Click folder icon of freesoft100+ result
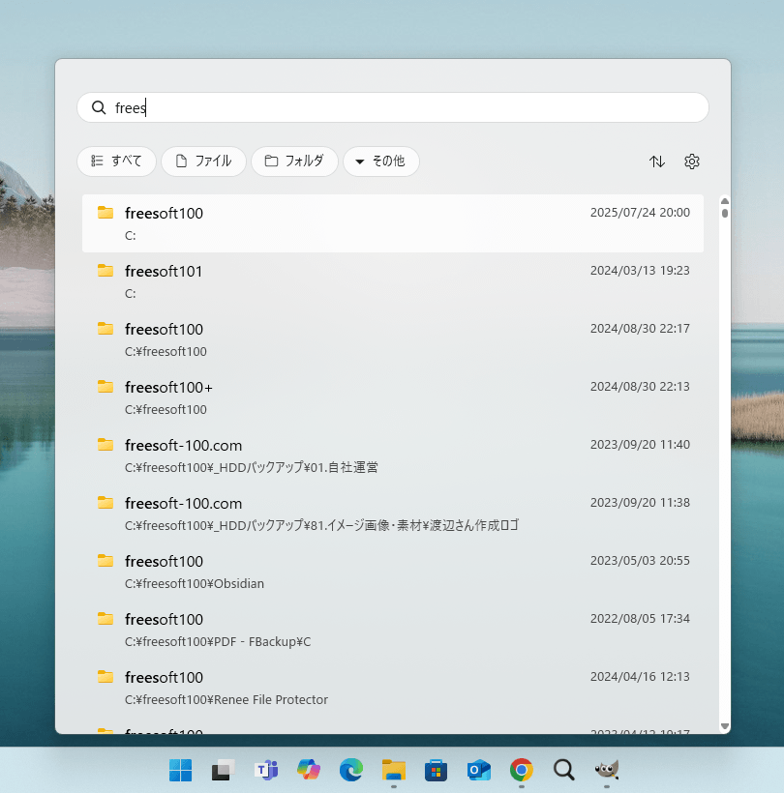The image size is (784, 793). (106, 387)
